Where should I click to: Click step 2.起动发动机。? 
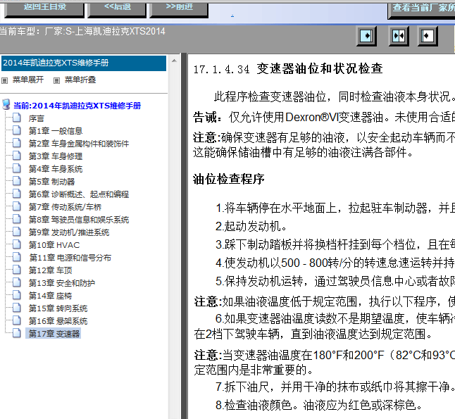(251, 226)
